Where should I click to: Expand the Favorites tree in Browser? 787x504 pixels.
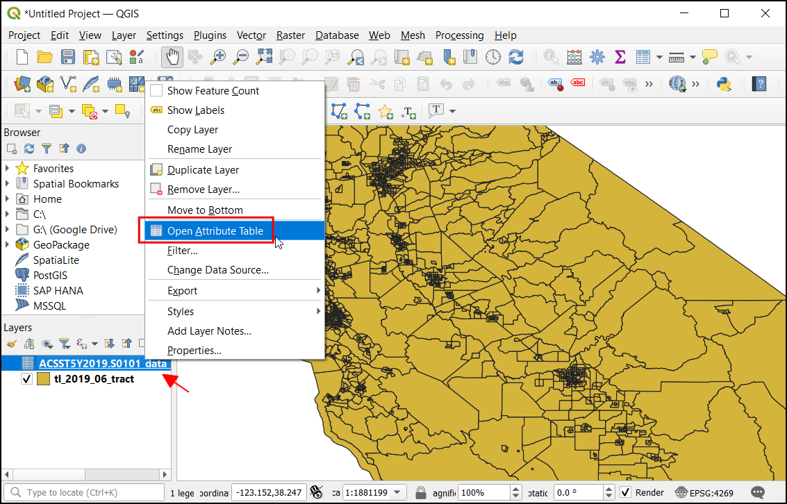[x=8, y=169]
